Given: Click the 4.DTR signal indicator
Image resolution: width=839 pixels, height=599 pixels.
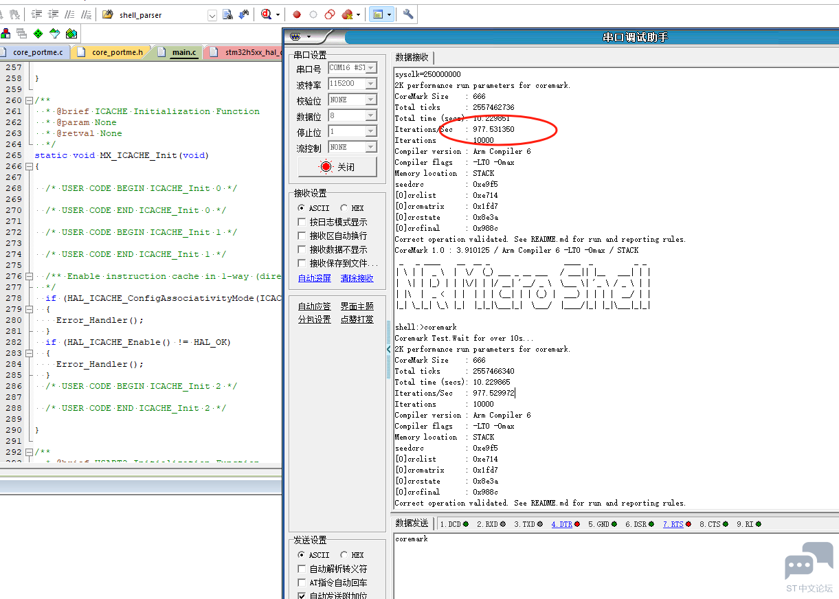Looking at the screenshot, I should coord(565,524).
